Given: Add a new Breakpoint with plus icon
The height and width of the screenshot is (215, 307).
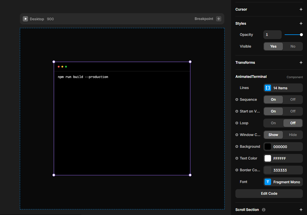Looking at the screenshot, I should tap(219, 19).
